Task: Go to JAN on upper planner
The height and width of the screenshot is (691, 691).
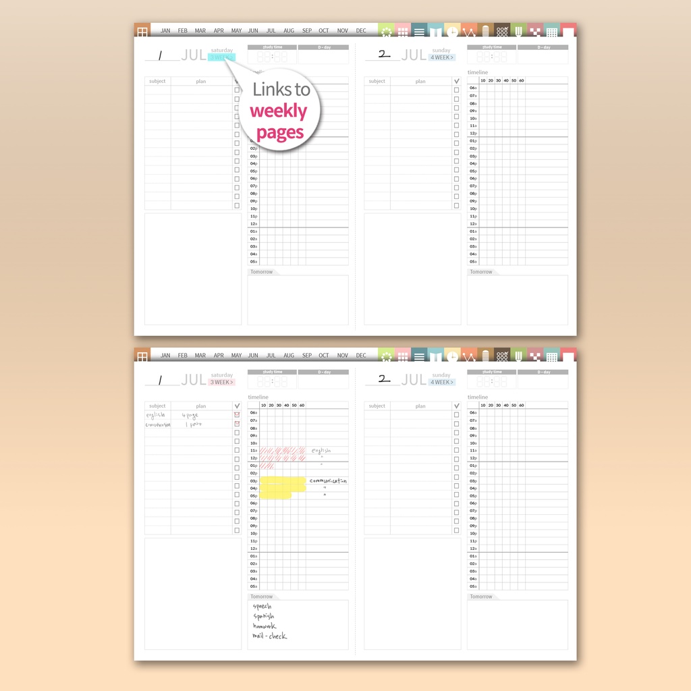Action: 165,31
